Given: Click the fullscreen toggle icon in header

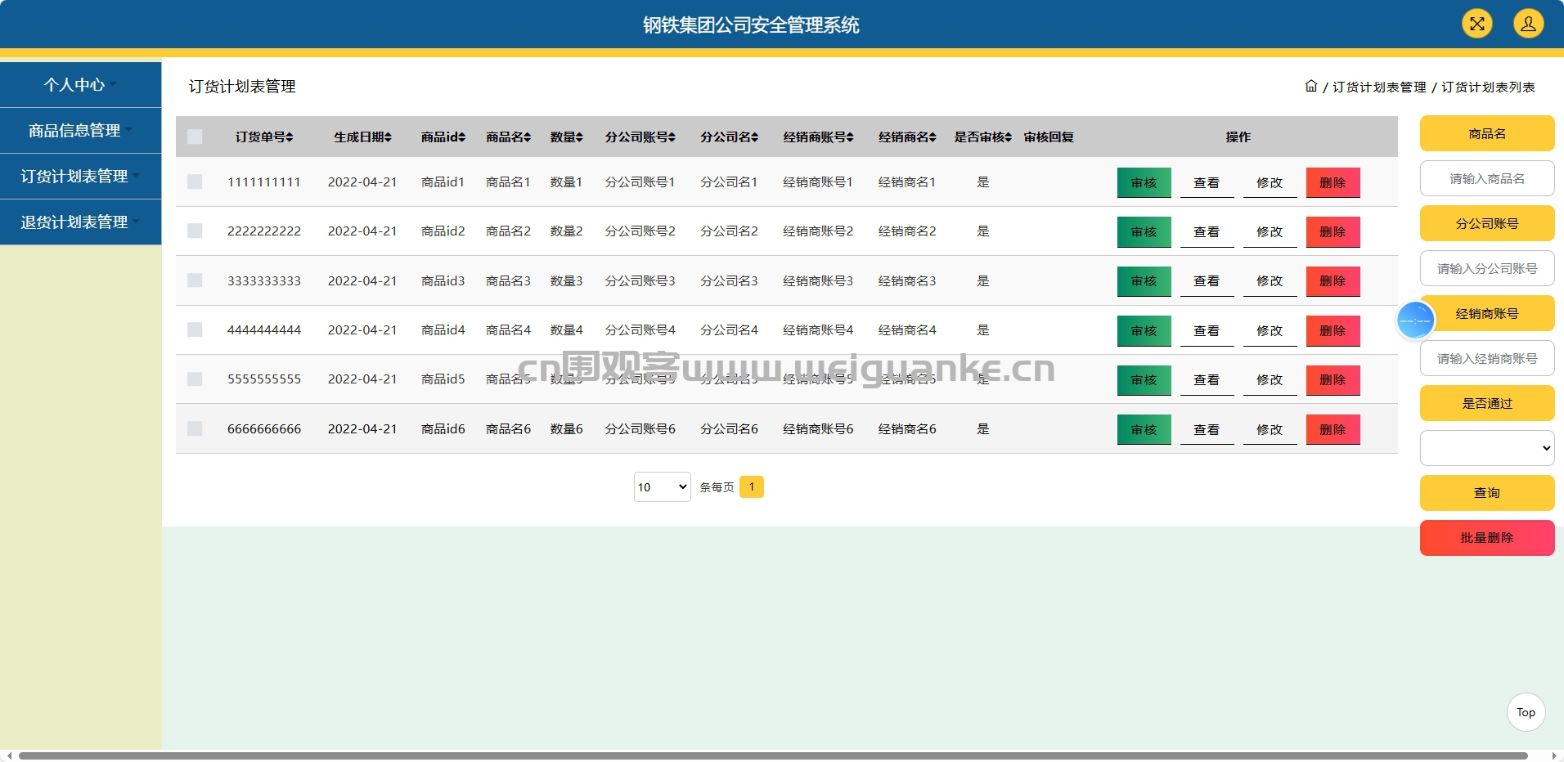Looking at the screenshot, I should [x=1476, y=24].
